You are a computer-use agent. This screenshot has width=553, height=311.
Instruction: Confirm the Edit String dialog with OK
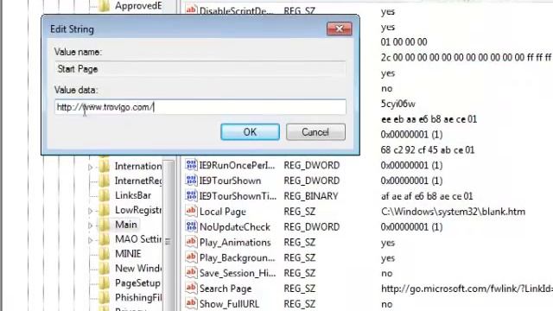coord(250,132)
